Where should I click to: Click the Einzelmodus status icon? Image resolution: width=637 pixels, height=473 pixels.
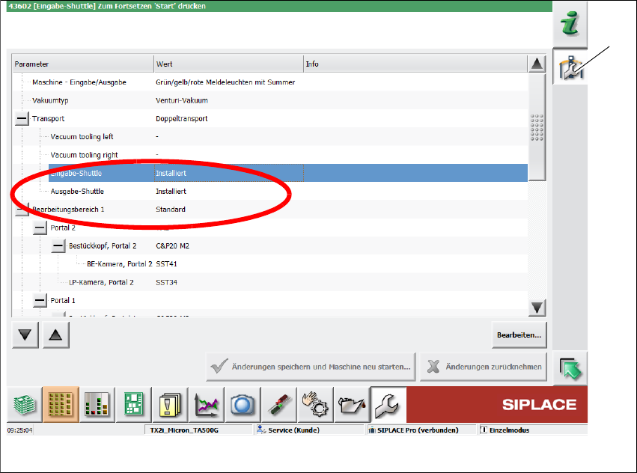[484, 430]
